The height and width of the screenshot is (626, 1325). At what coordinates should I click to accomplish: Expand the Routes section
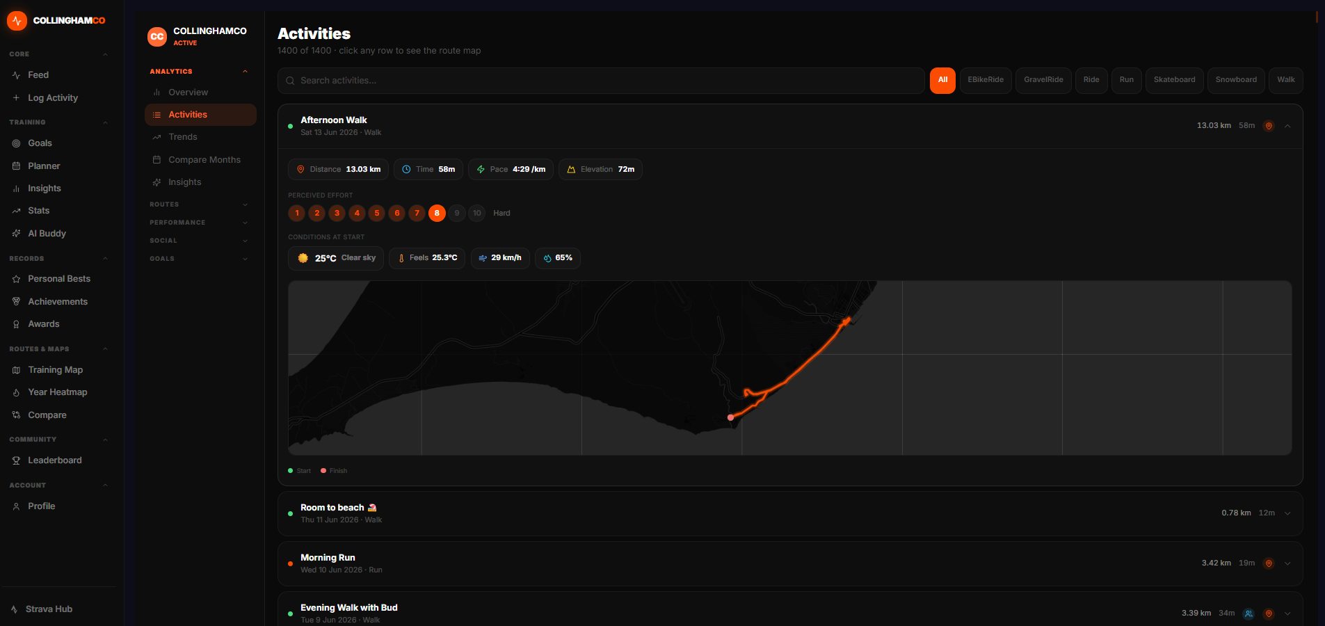point(199,204)
